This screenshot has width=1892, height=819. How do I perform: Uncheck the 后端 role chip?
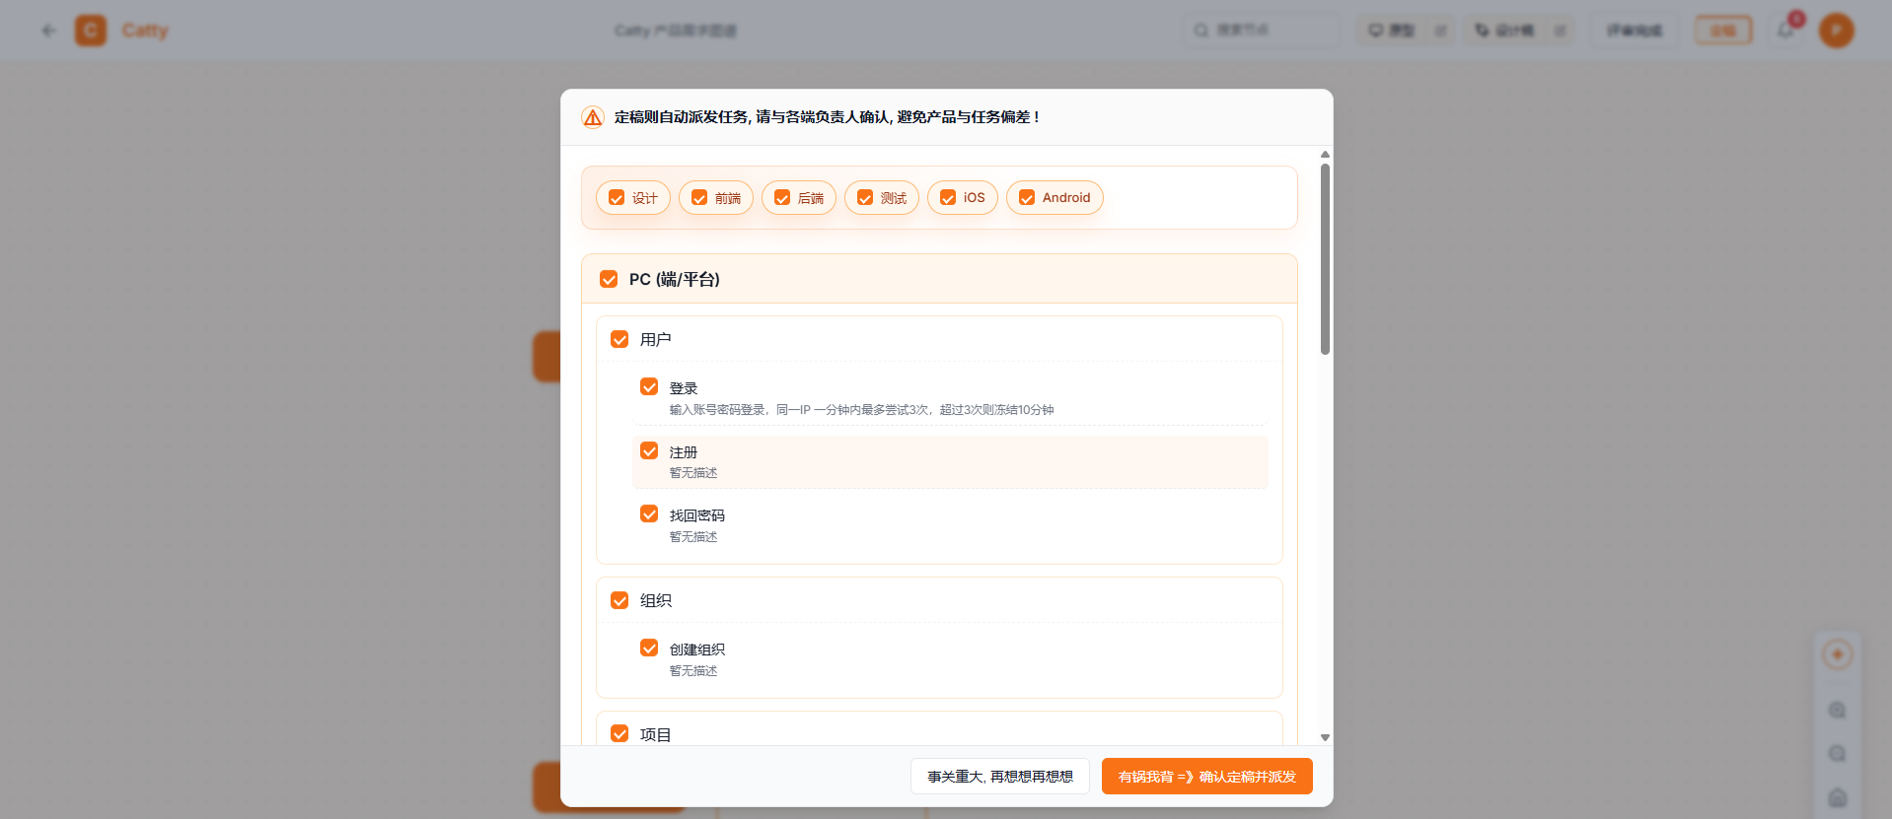[798, 198]
